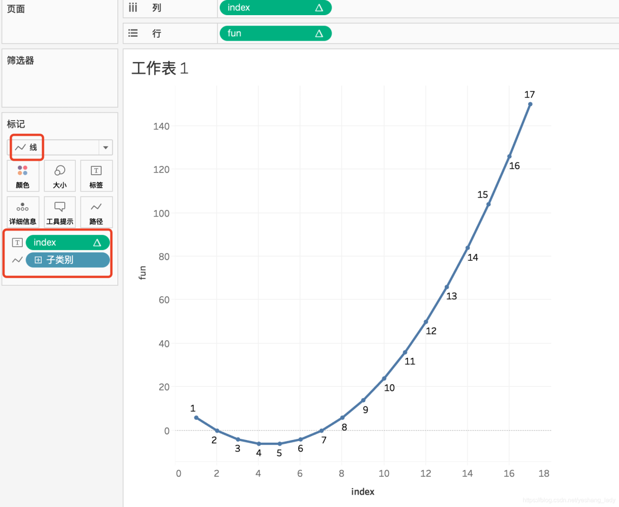This screenshot has width=619, height=507.
Task: Click the 工作表 1 sheet title
Action: (x=160, y=68)
